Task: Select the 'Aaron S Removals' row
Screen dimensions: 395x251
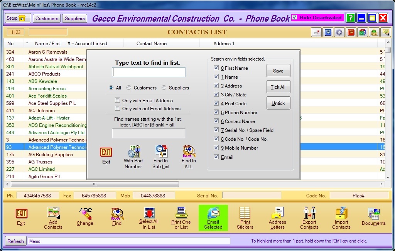Action: pyautogui.click(x=48, y=52)
